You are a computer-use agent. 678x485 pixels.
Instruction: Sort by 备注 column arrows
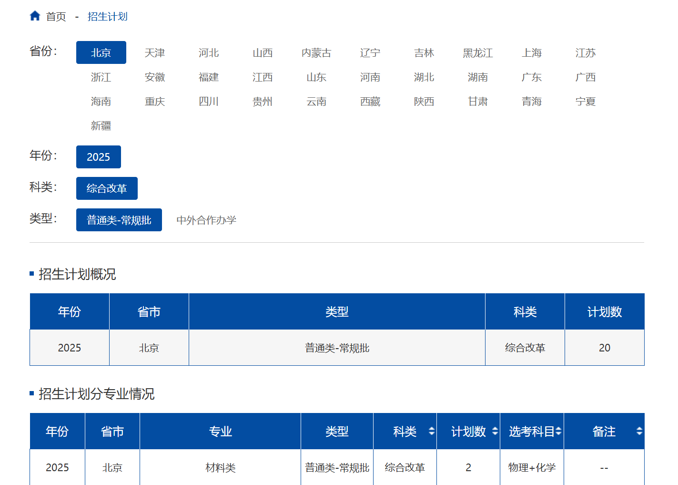click(x=639, y=431)
